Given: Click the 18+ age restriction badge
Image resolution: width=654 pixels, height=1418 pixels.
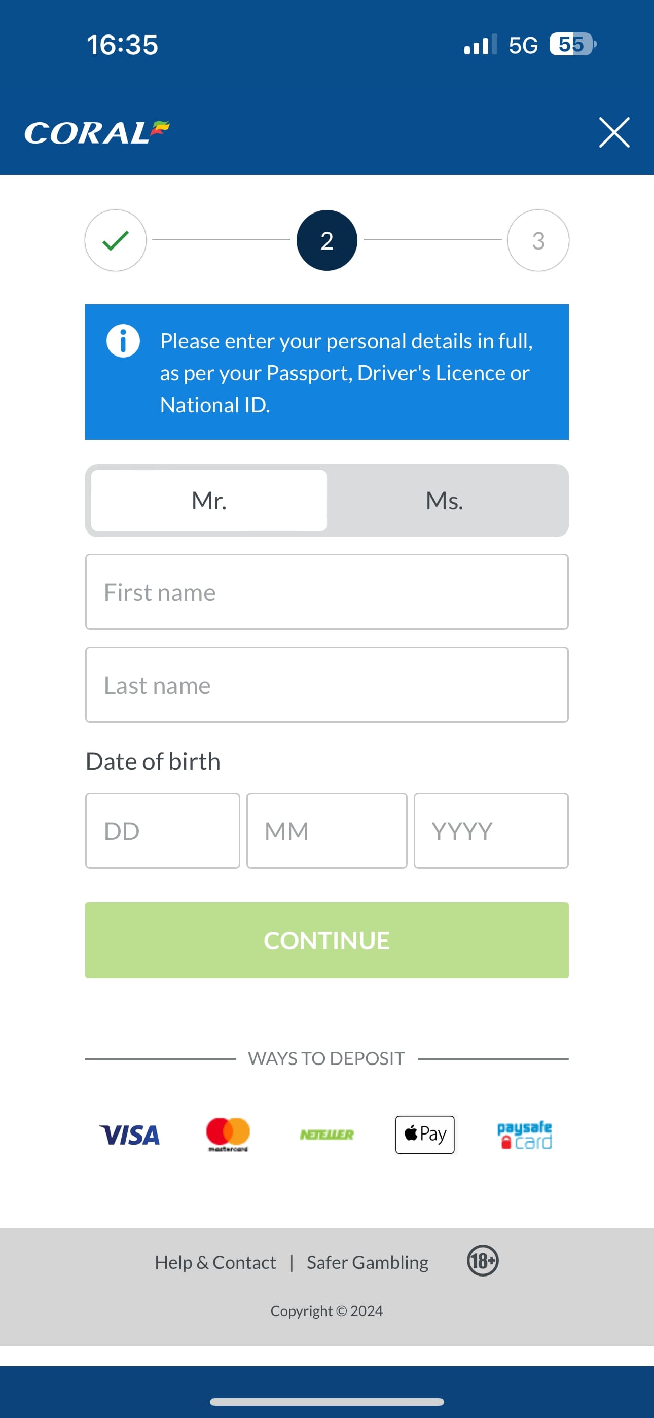Looking at the screenshot, I should pos(483,1262).
